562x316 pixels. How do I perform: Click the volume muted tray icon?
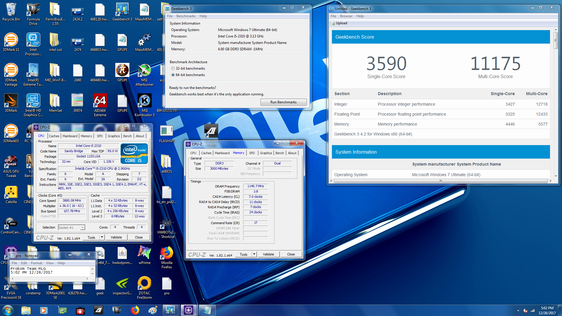(x=525, y=310)
